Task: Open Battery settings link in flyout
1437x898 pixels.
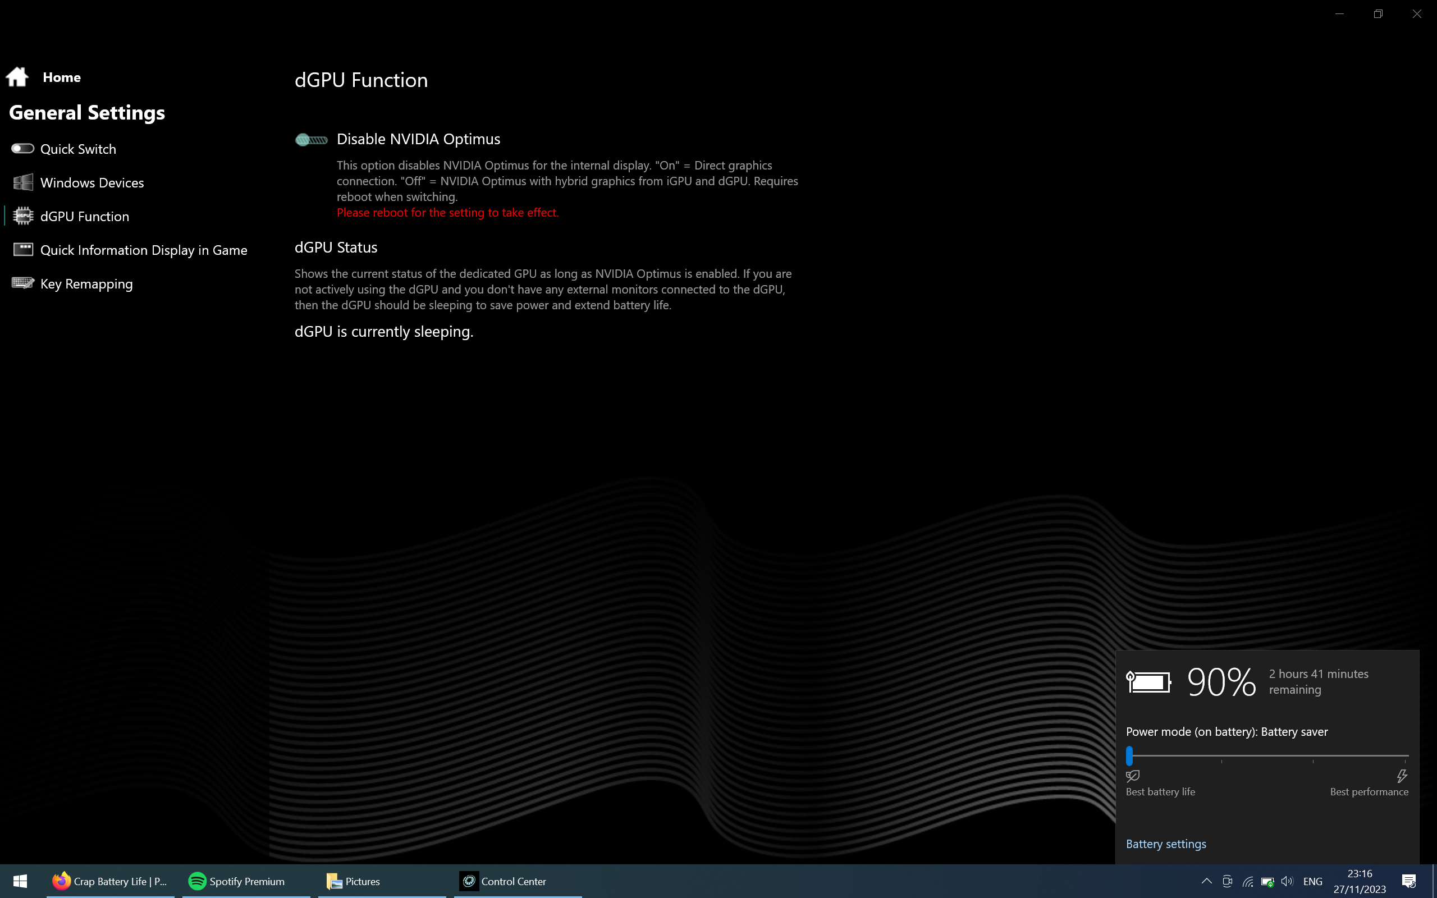Action: click(1166, 844)
